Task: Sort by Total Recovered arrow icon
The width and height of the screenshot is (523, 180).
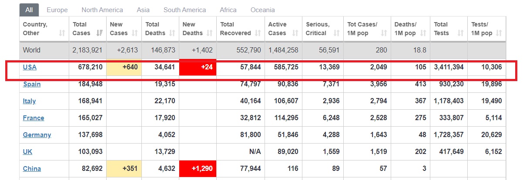Action: tap(258, 33)
